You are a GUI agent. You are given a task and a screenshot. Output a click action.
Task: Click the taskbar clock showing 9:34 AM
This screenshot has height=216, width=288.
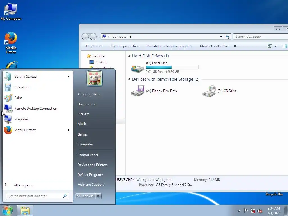(274, 211)
